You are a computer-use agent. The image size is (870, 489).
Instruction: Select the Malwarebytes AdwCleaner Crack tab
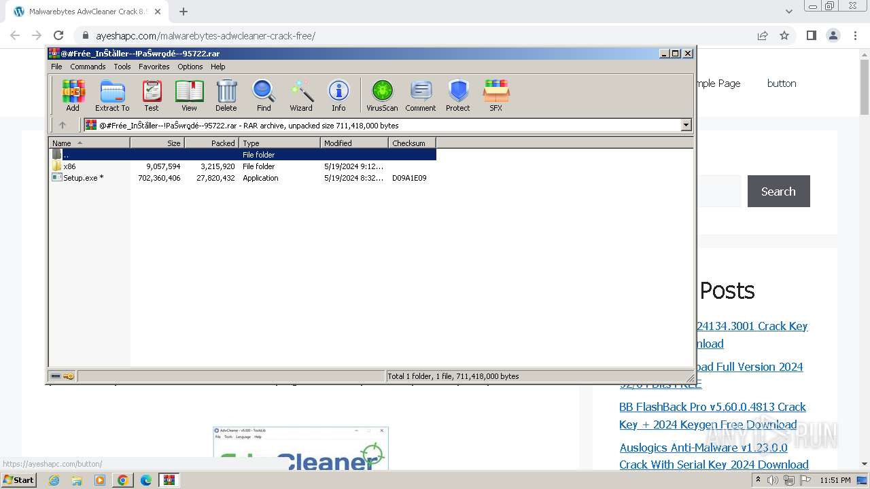[88, 12]
